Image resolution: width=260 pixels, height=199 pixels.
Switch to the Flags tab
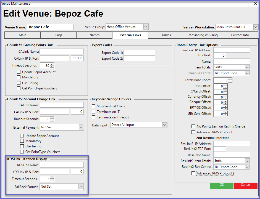coord(58,35)
